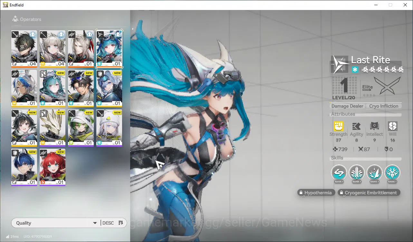413x242 pixels.
Task: Choose the long-haired man with red horns card
Action: 81,49
